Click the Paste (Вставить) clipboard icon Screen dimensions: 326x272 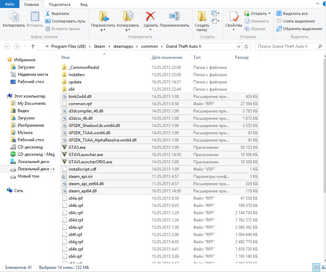35,17
